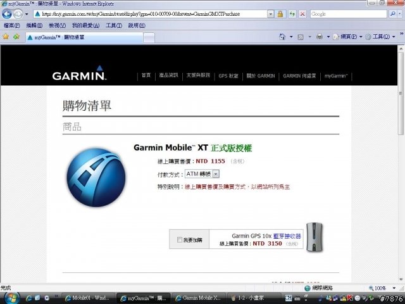Open GARMIN 何處買 in navigation
This screenshot has width=405, height=304.
click(x=299, y=76)
